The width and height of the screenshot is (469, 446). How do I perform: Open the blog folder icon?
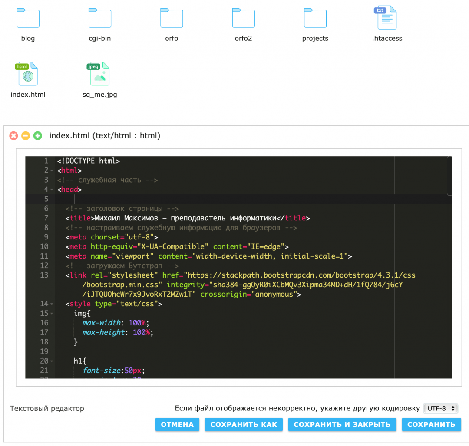[28, 18]
